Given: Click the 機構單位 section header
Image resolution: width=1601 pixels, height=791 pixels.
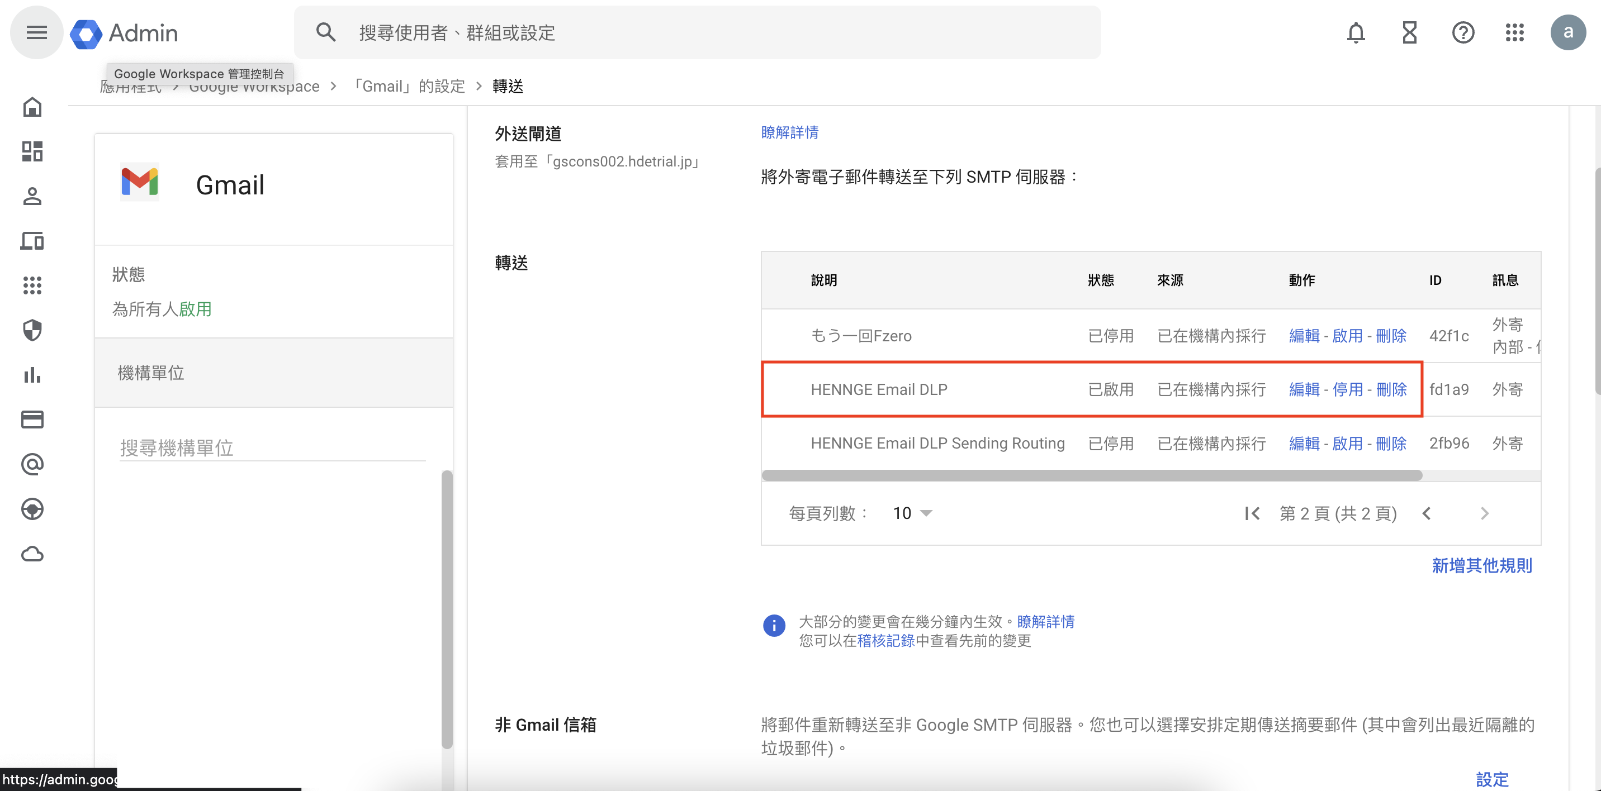Looking at the screenshot, I should [x=273, y=373].
